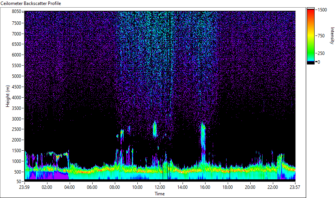Click the 14:00 time axis label

coord(183,187)
